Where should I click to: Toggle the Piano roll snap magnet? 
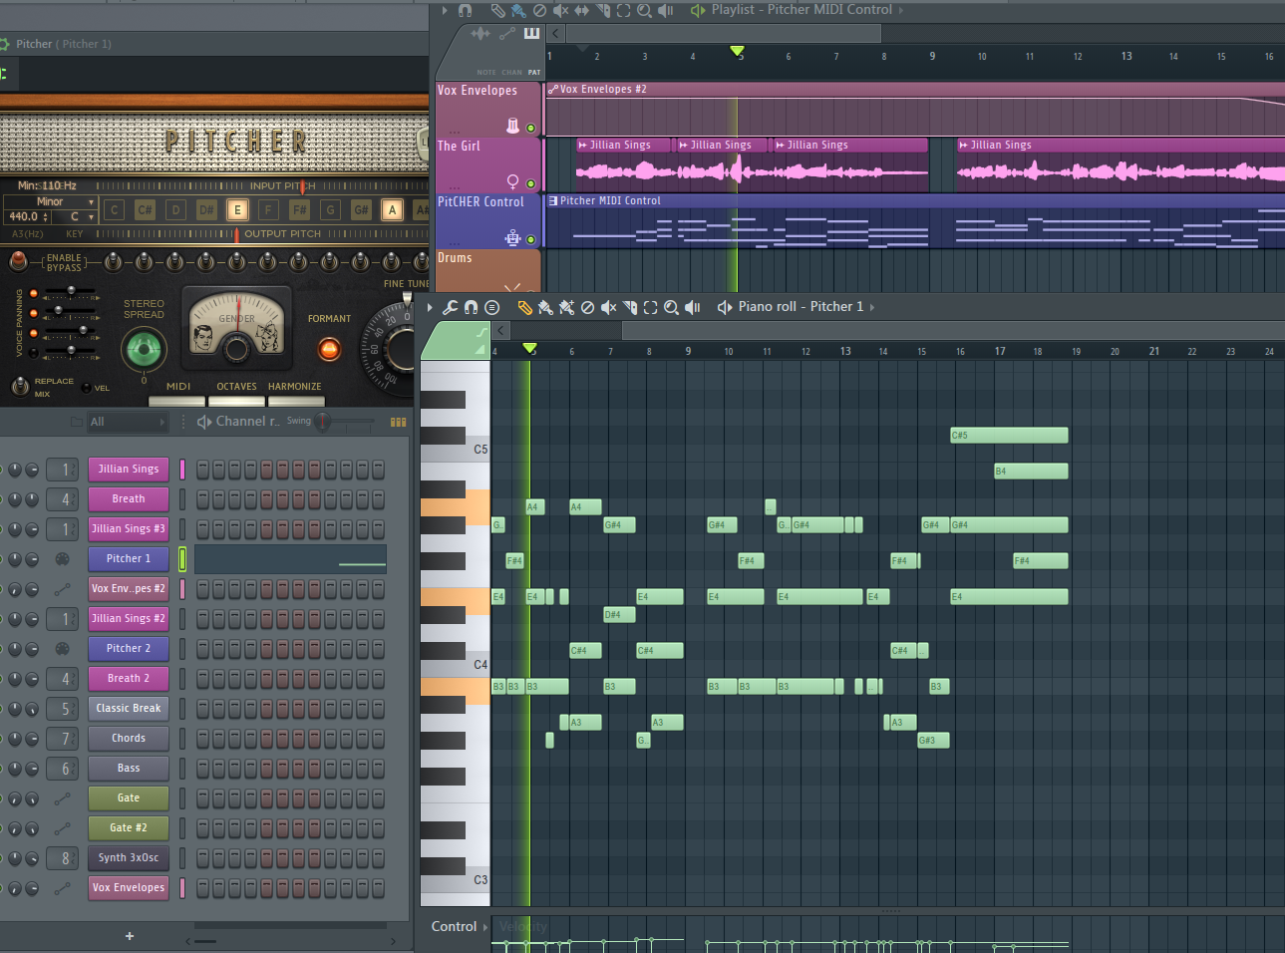(471, 307)
